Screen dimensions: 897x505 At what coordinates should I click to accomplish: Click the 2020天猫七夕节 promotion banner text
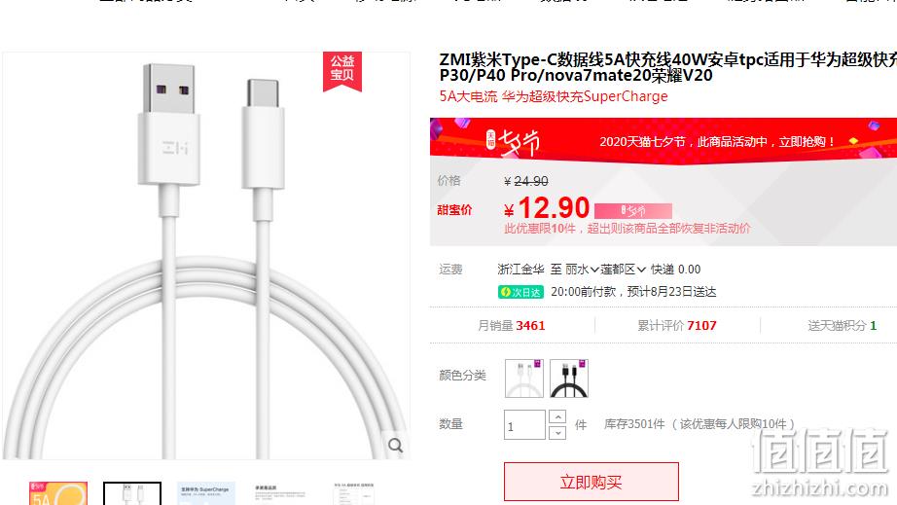pos(717,141)
